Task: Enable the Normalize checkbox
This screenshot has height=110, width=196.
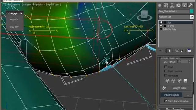Action: point(166,75)
